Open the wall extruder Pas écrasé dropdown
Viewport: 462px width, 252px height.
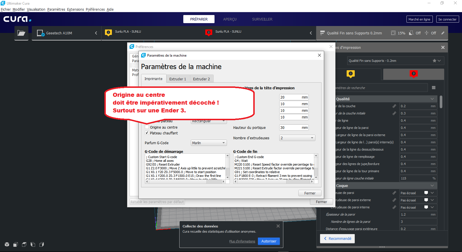(x=418, y=193)
